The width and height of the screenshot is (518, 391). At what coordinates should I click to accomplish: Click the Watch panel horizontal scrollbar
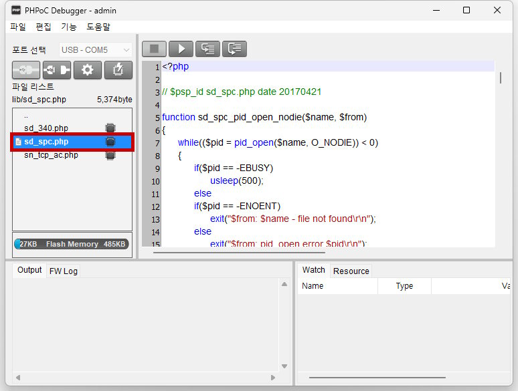tap(377, 378)
